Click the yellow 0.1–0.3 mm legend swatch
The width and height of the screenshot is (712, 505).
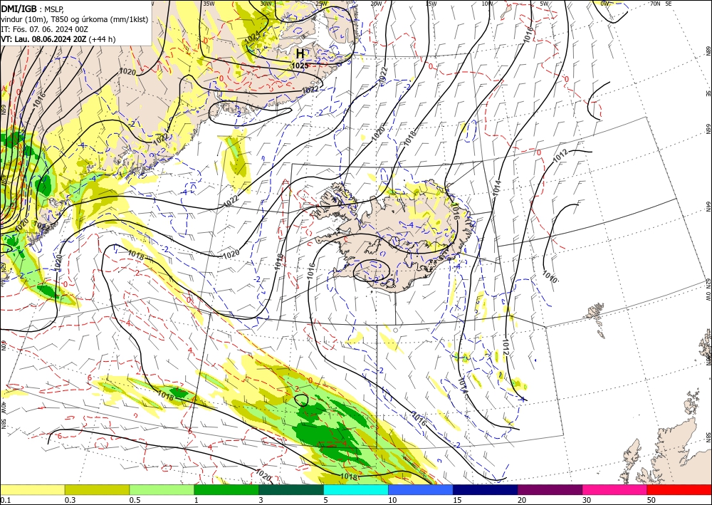coord(32,489)
